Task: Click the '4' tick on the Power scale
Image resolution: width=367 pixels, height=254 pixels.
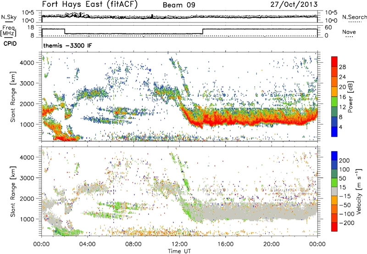Action: [340, 127]
